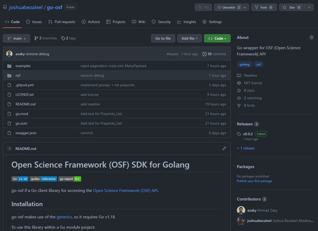Click the commit history clock icon
The width and height of the screenshot is (318, 231).
click(204, 54)
